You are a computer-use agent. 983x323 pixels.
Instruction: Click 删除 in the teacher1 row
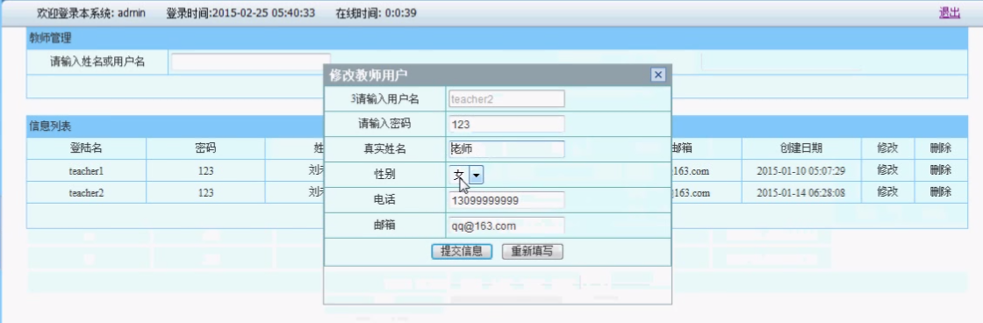pos(940,170)
